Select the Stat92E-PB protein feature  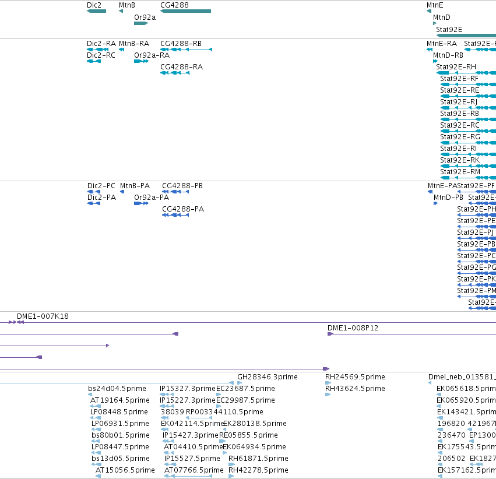click(x=477, y=250)
